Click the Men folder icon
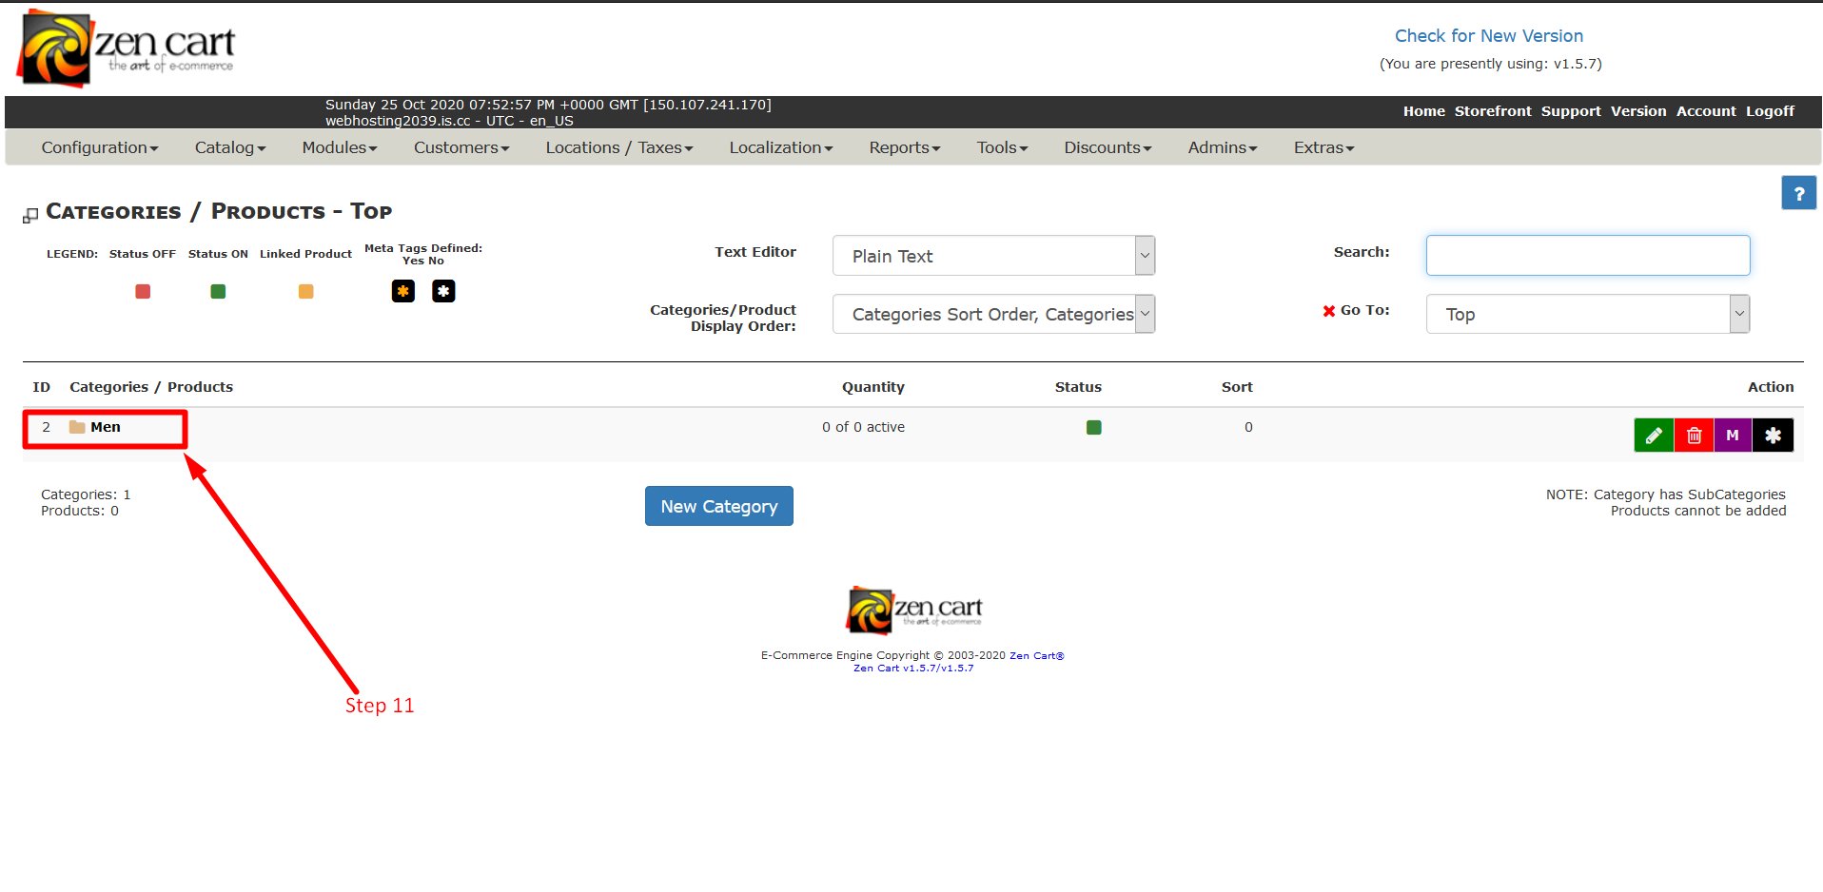The height and width of the screenshot is (892, 1823). [77, 427]
